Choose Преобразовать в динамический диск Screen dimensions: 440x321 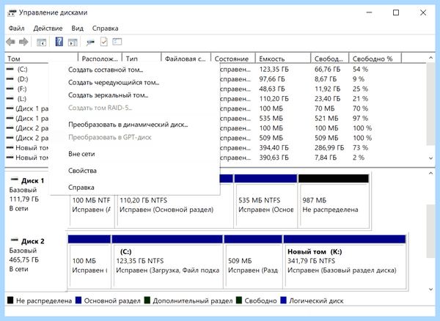128,125
